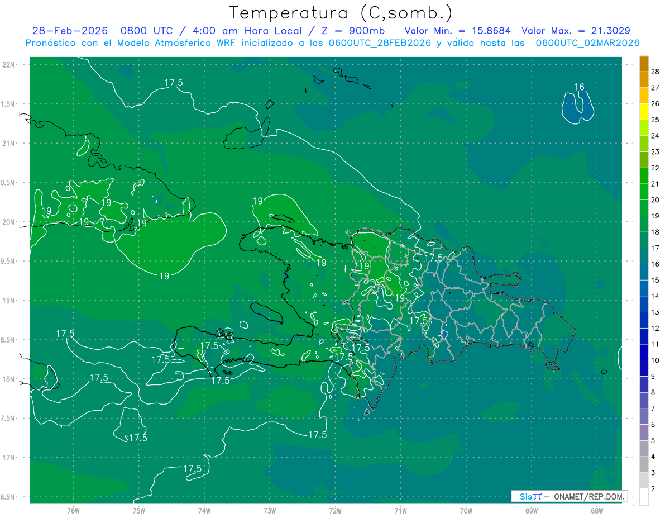
Task: Click the 10 label on the color scale
Action: click(655, 360)
